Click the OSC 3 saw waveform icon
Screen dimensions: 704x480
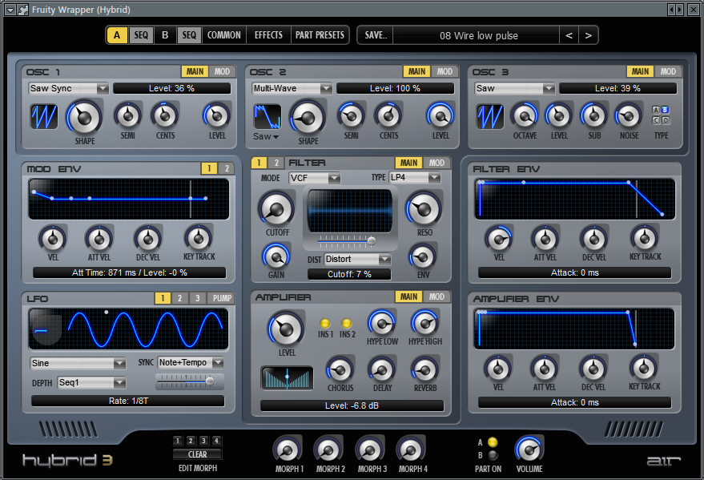(490, 117)
